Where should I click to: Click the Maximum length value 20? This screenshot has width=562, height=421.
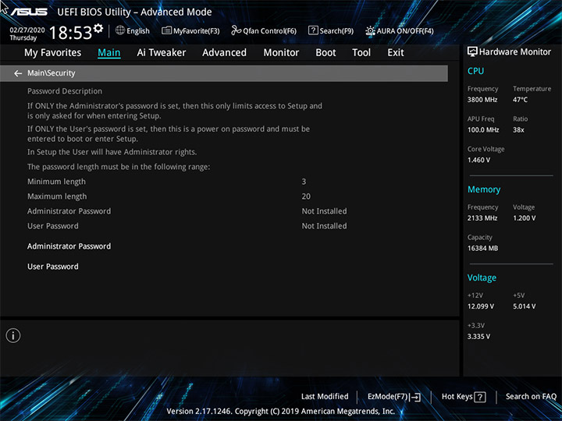tap(306, 196)
